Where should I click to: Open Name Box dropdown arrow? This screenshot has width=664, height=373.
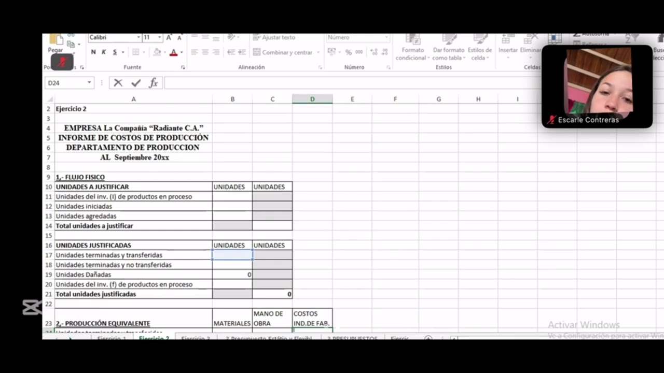pos(89,83)
